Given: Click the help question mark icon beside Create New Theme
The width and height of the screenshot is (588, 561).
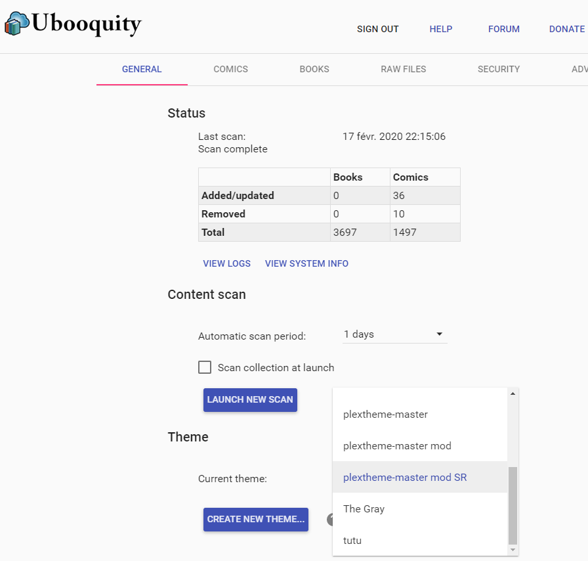Looking at the screenshot, I should 330,520.
